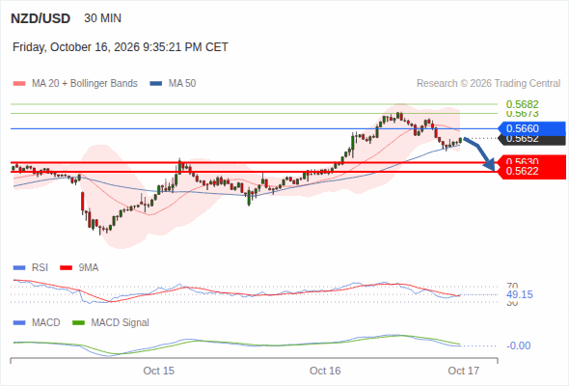Click the MACD legend label
This screenshot has width=569, height=386.
pos(46,323)
